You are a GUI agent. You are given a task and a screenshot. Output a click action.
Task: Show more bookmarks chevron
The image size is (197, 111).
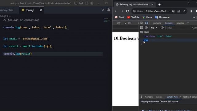194,17
